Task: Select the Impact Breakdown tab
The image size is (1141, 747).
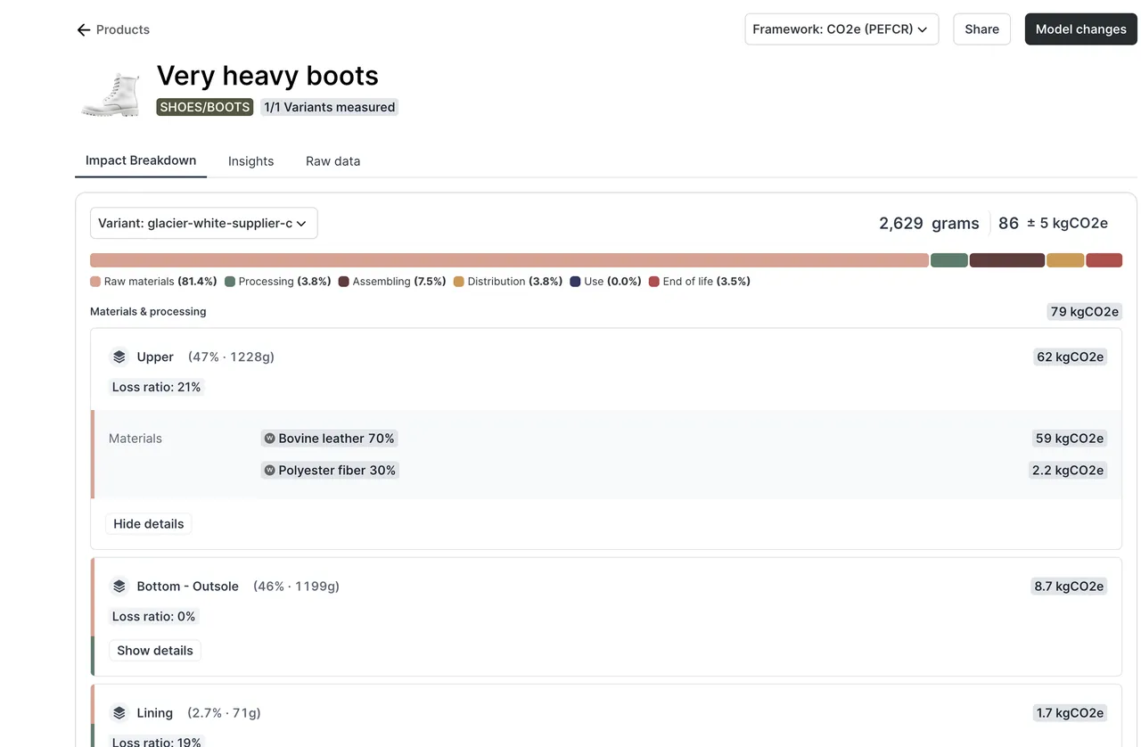Action: click(141, 160)
